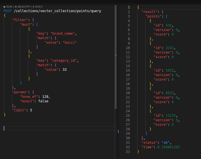Click the "brand_name" key string
Screen dimensions: 201x159
tap(63, 34)
